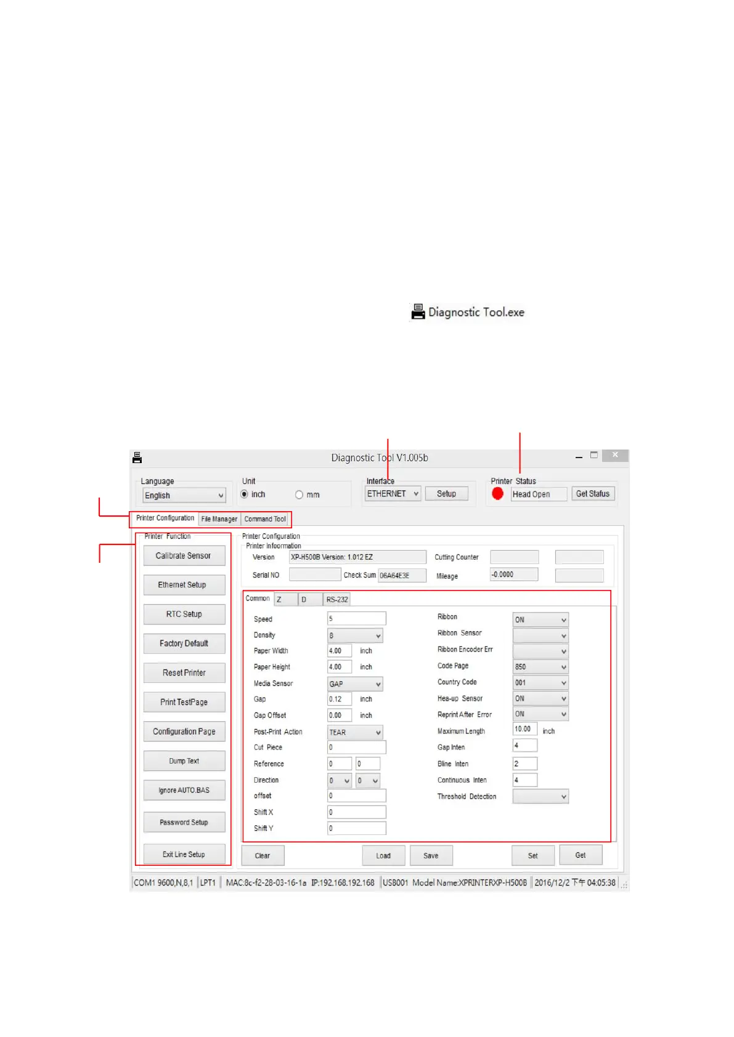Image resolution: width=734 pixels, height=1037 pixels.
Task: Switch to the Command Tool tab
Action: click(x=265, y=519)
